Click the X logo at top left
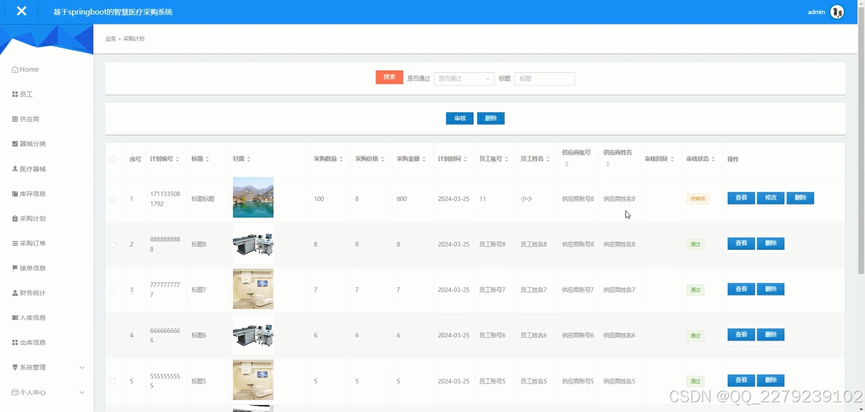Viewport: 865px width, 412px height. (x=22, y=10)
